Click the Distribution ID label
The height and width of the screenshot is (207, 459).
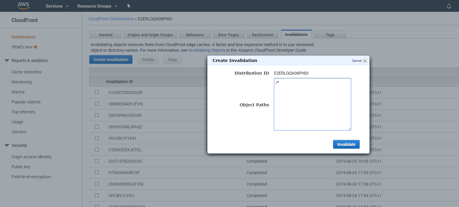coord(252,73)
